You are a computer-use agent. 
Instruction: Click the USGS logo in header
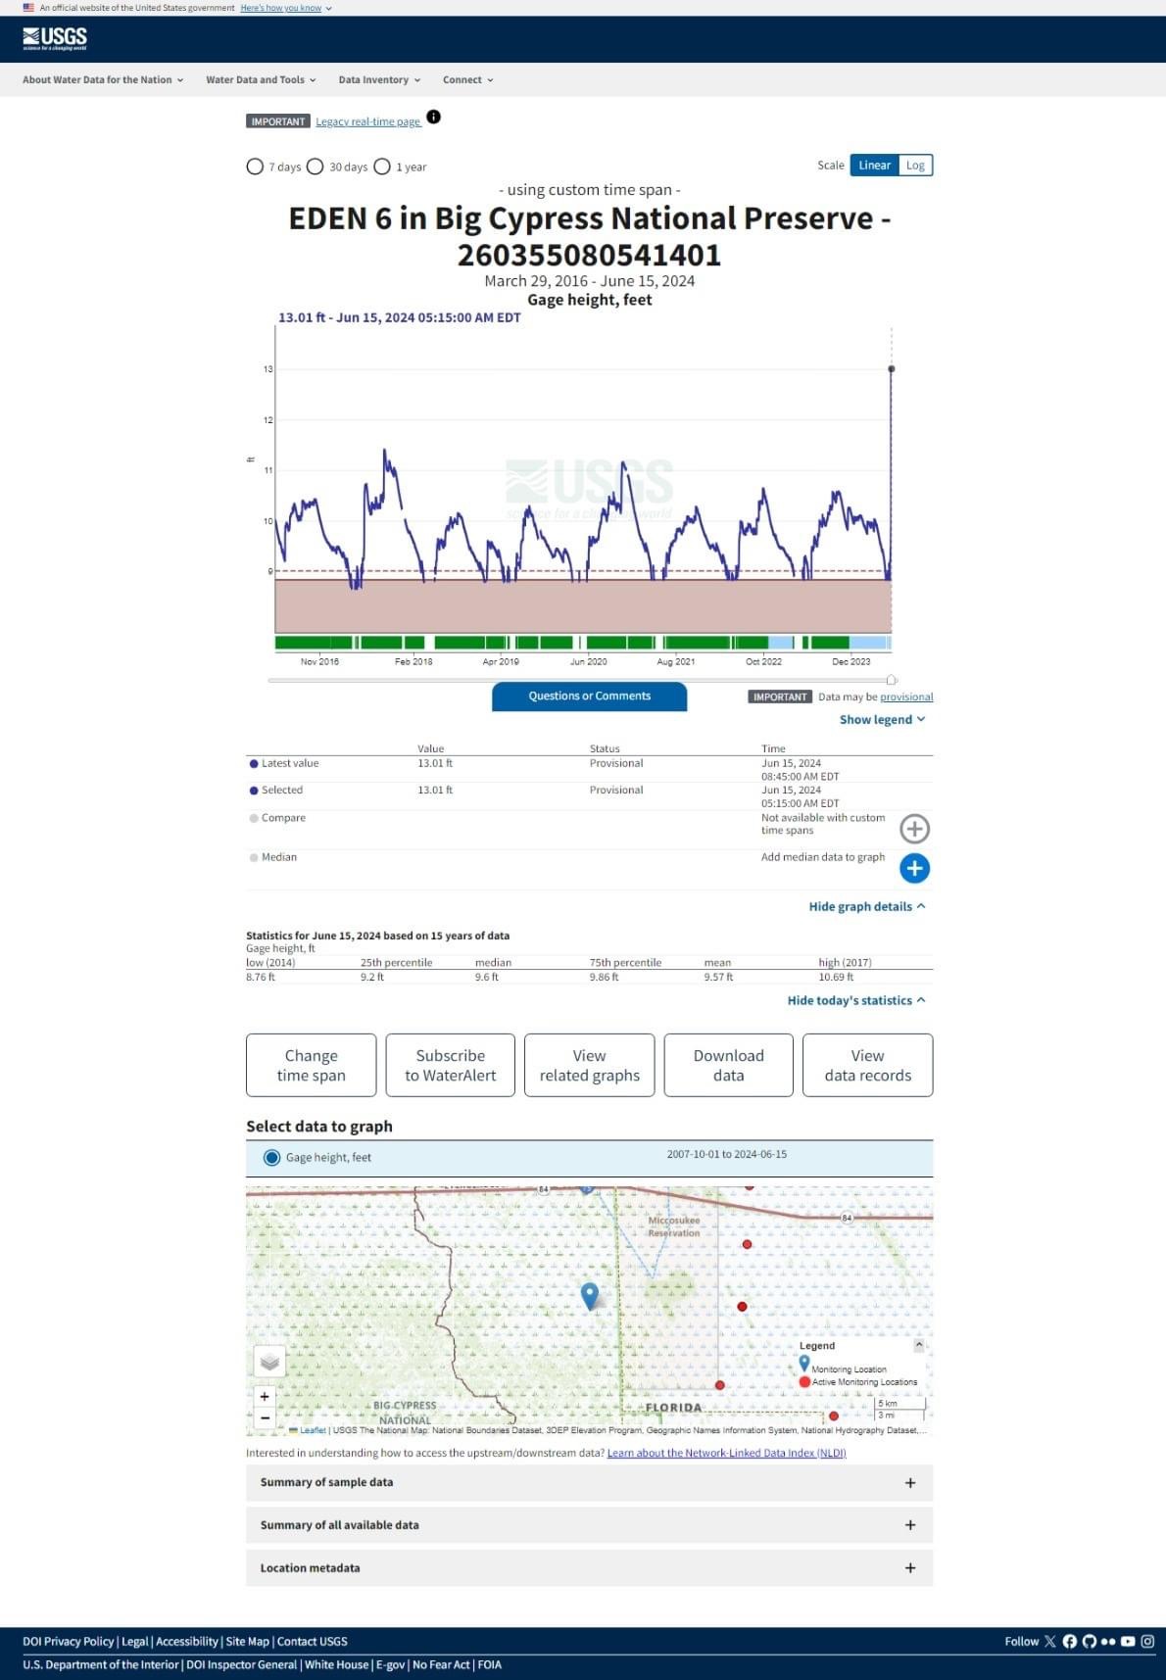tap(55, 39)
